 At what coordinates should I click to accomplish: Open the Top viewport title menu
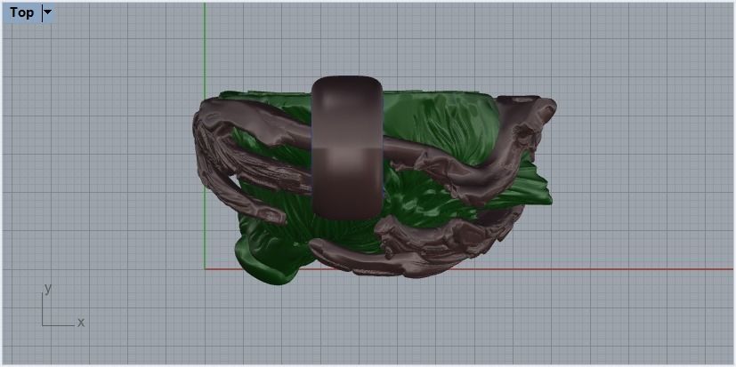(21, 12)
